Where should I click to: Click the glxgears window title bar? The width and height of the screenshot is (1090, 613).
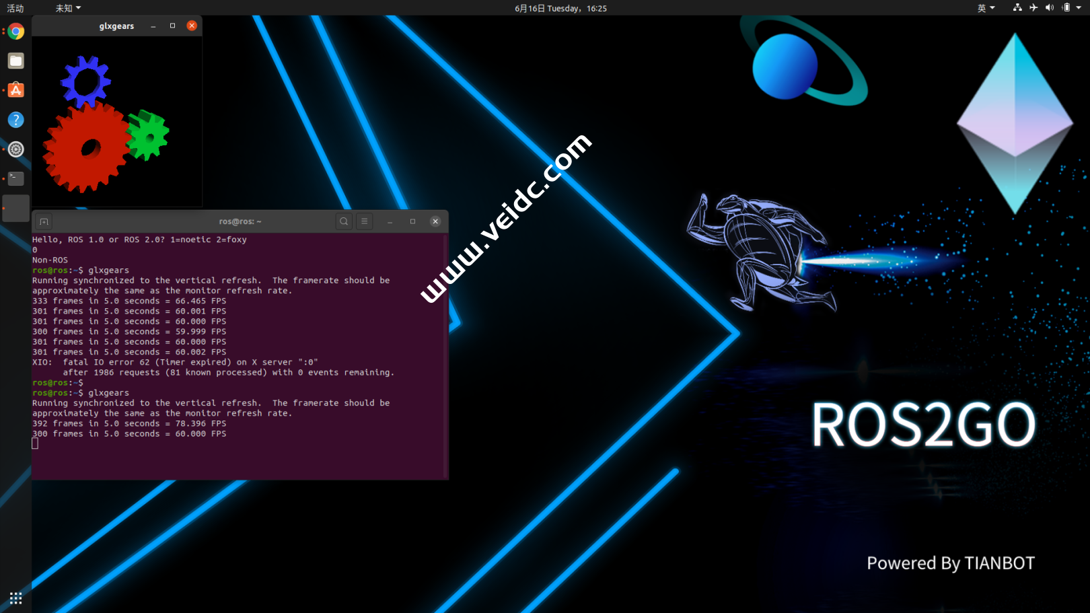[x=116, y=26]
